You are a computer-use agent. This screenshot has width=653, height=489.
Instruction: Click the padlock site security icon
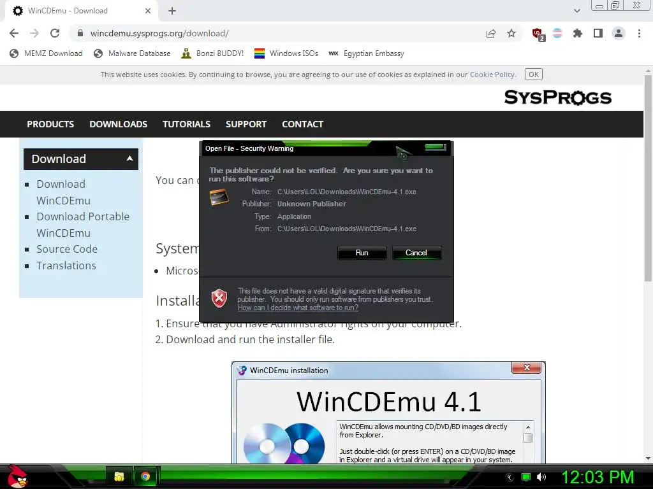pos(80,33)
